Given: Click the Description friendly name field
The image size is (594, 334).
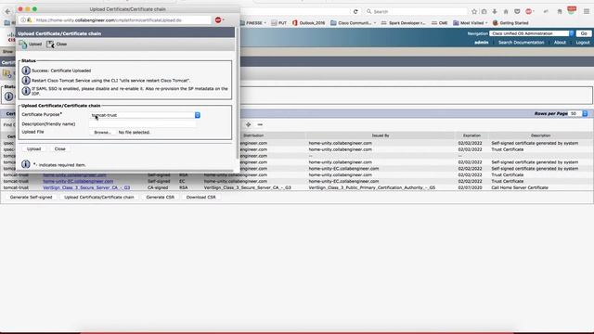Looking at the screenshot, I should coord(143,123).
